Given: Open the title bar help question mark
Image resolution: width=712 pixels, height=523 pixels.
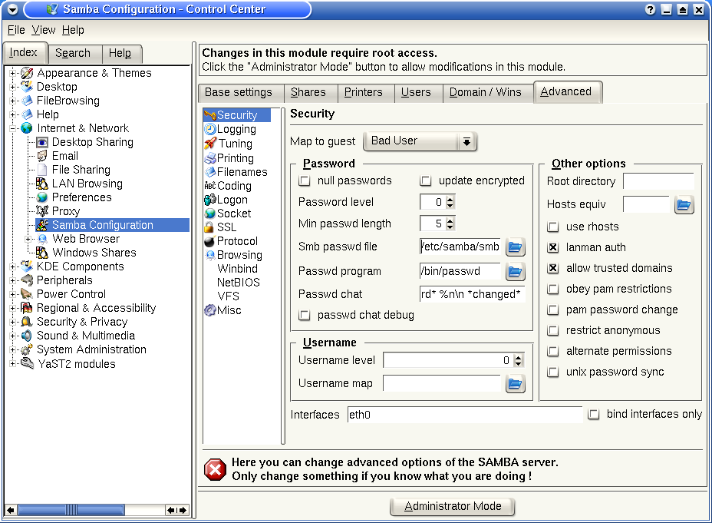Looking at the screenshot, I should tap(651, 9).
